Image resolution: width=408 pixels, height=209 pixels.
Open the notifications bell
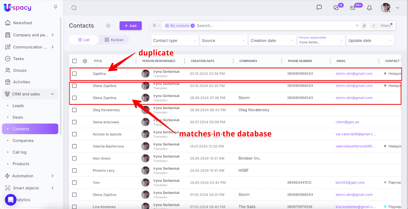pyautogui.click(x=369, y=8)
